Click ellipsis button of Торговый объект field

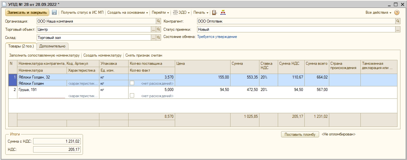[x=153, y=29]
